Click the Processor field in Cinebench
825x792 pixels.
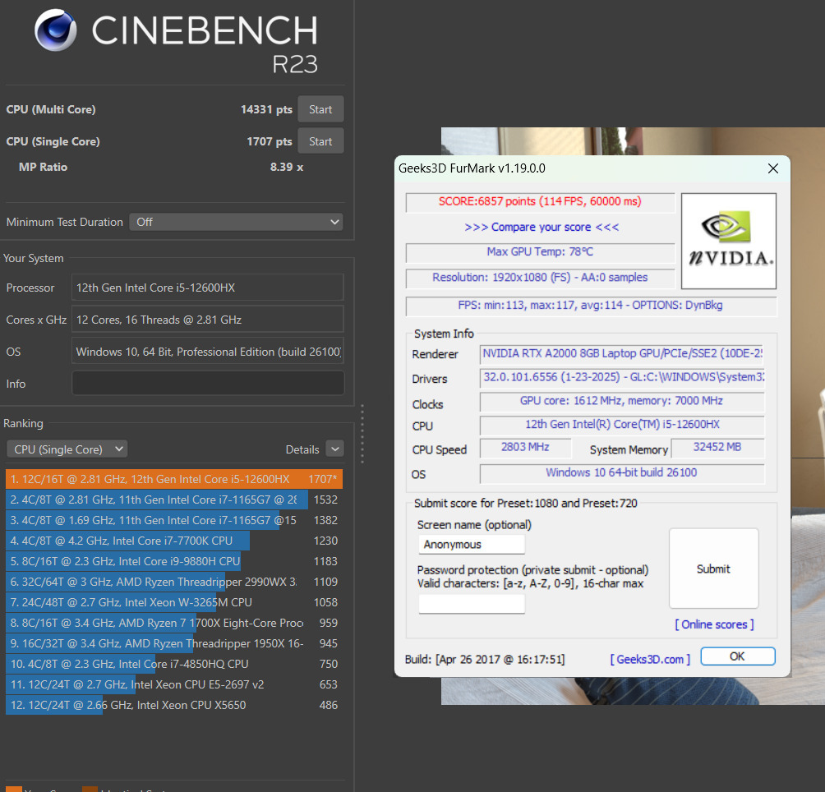(208, 288)
